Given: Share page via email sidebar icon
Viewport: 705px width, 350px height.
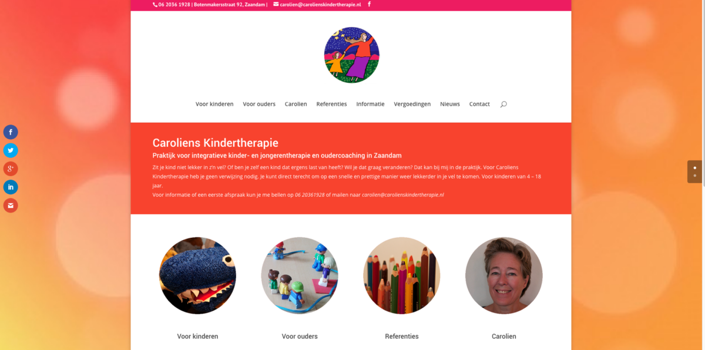Looking at the screenshot, I should pyautogui.click(x=11, y=206).
